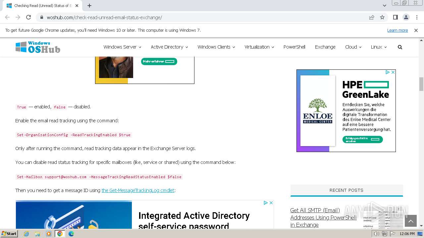Open the Chrome side panel icon
This screenshot has width=424, height=238.
[x=395, y=17]
